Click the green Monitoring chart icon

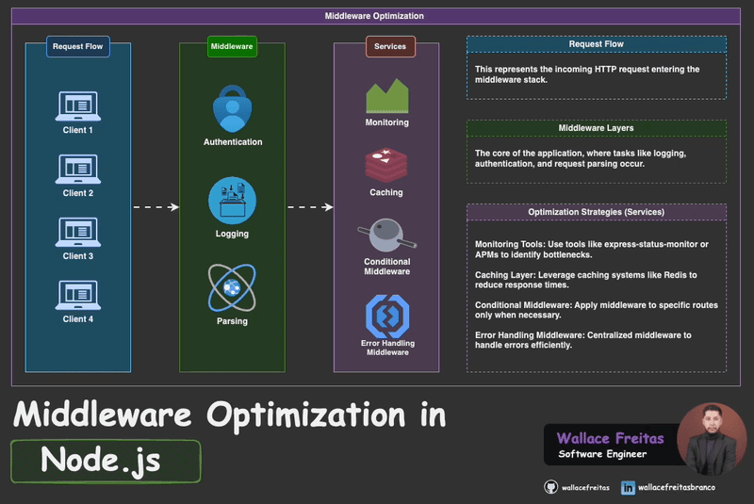(x=387, y=95)
